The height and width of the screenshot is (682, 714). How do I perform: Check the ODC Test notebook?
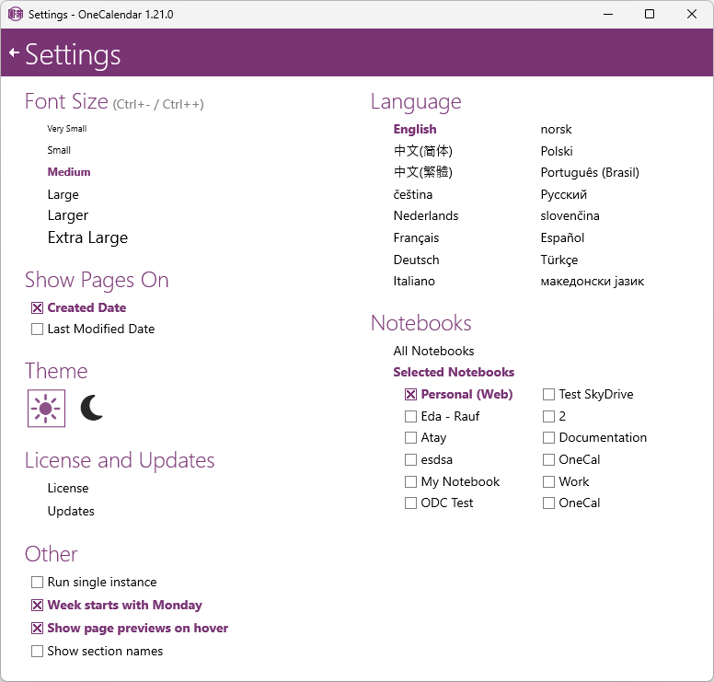[x=410, y=503]
